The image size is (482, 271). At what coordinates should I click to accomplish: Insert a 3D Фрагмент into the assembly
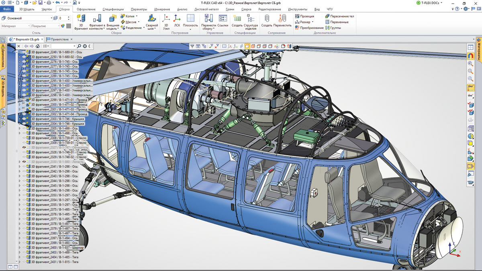tap(81, 22)
